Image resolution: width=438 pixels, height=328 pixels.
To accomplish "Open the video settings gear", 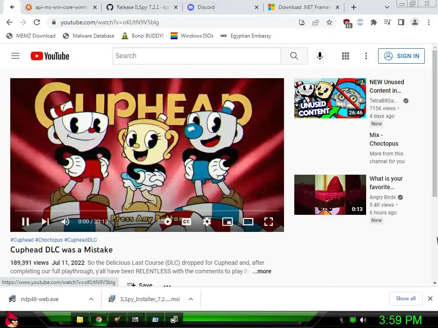I will point(207,222).
